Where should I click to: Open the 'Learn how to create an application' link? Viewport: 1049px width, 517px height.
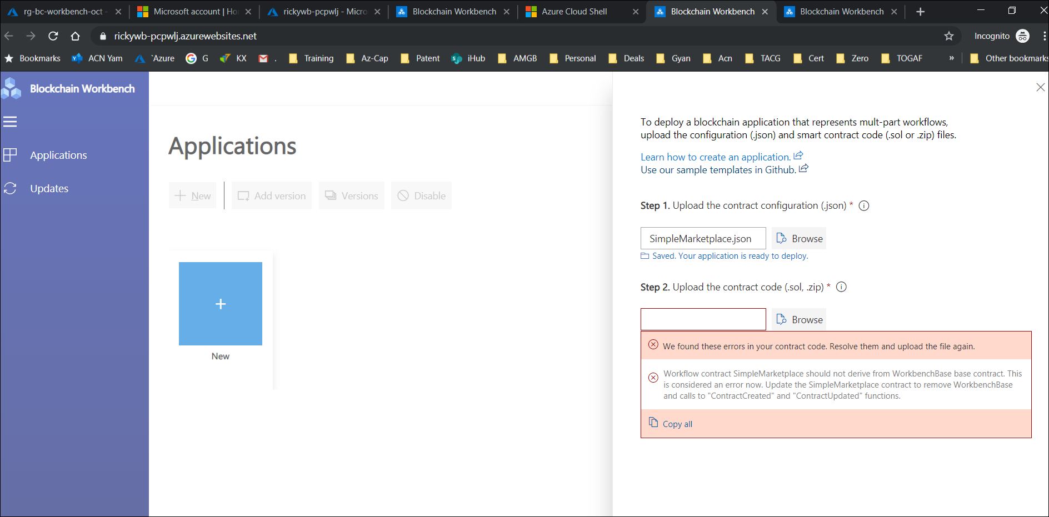[714, 157]
